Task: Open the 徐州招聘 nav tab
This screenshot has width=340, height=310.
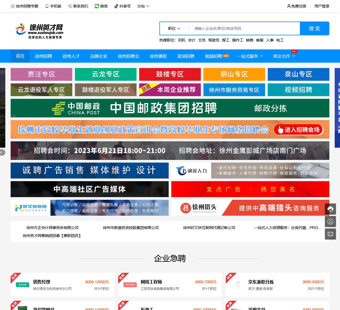Action: [44, 56]
